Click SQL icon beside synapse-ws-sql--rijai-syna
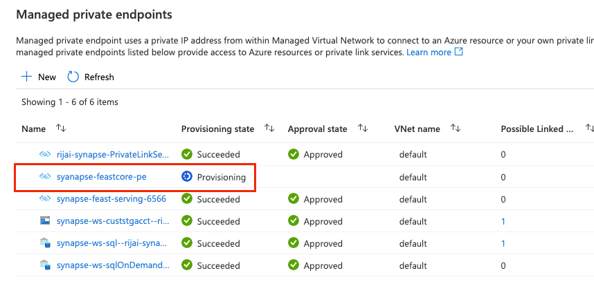 45,243
